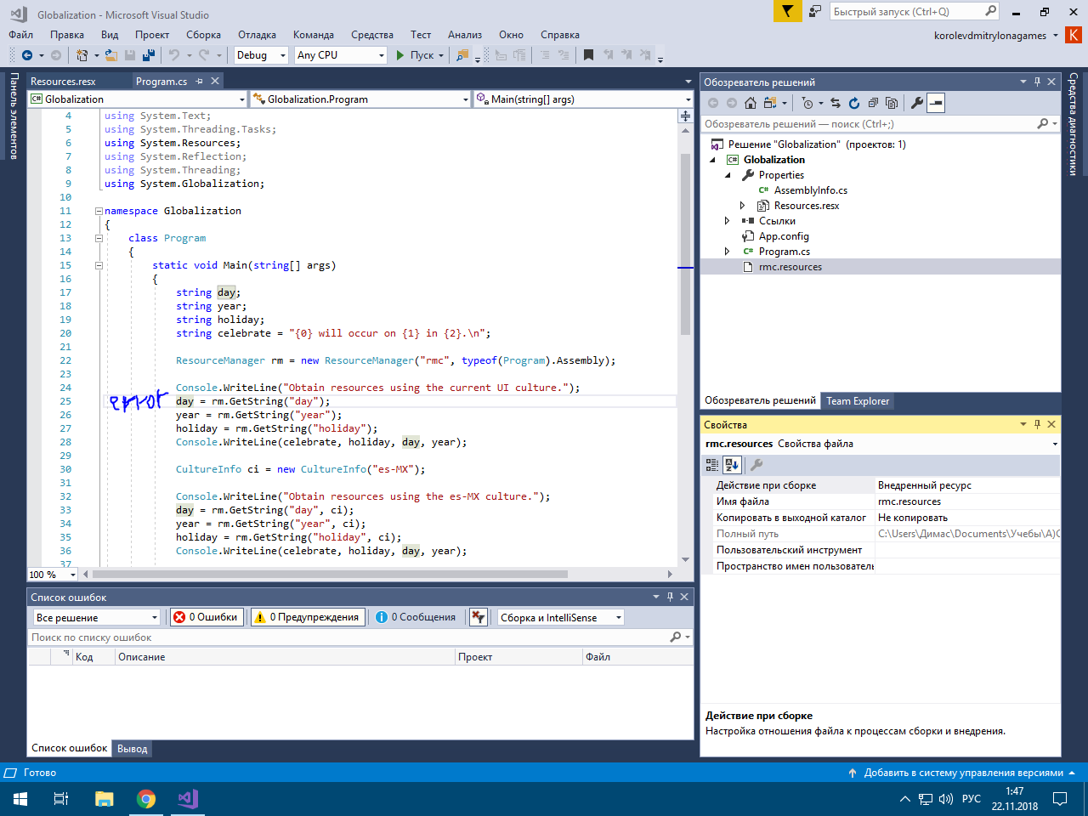1088x816 pixels.
Task: Pin the Program.cs tab
Action: coord(200,82)
